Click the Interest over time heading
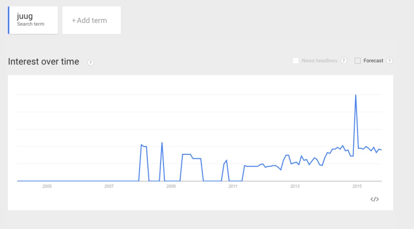Screen dimensions: 414x229 [x=43, y=62]
